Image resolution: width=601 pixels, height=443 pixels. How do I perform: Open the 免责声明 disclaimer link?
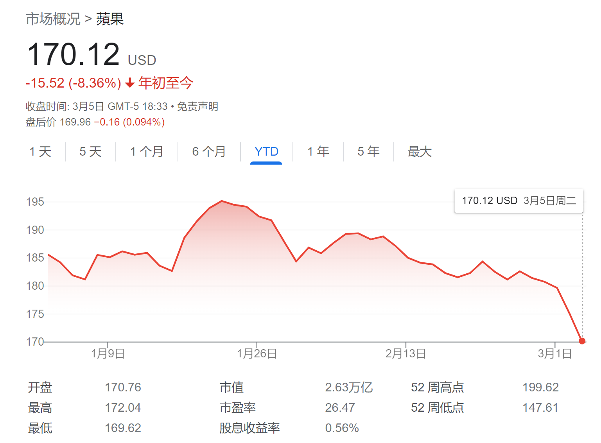(x=197, y=106)
